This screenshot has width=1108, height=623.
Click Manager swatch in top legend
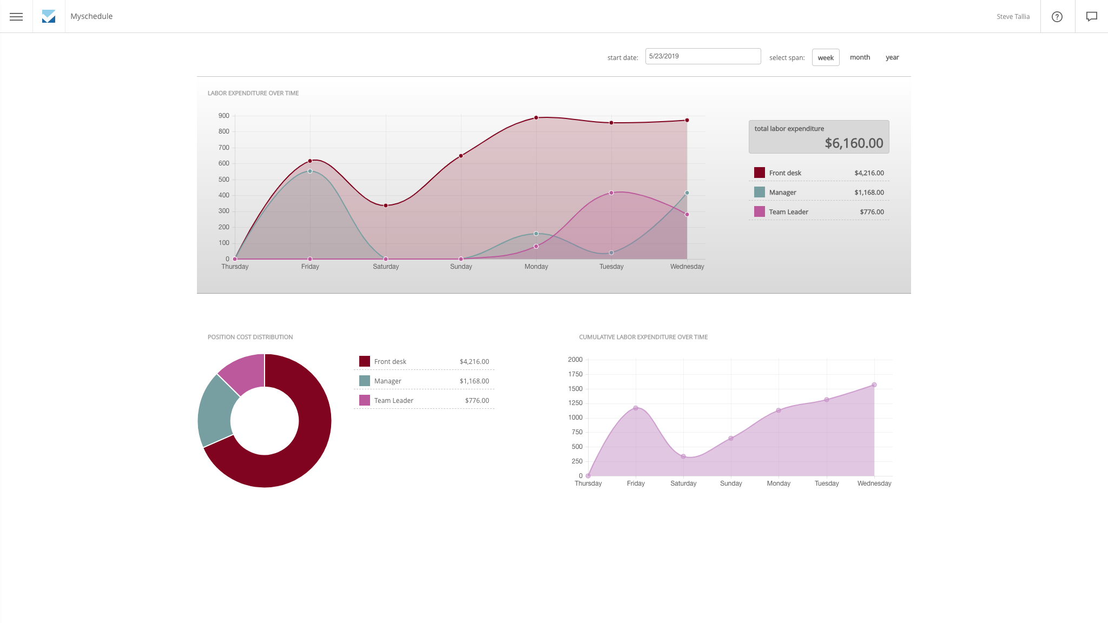pyautogui.click(x=759, y=193)
